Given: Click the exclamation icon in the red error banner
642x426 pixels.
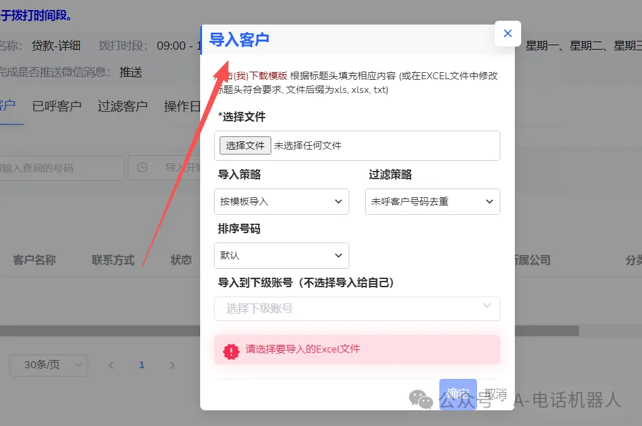Looking at the screenshot, I should (232, 349).
